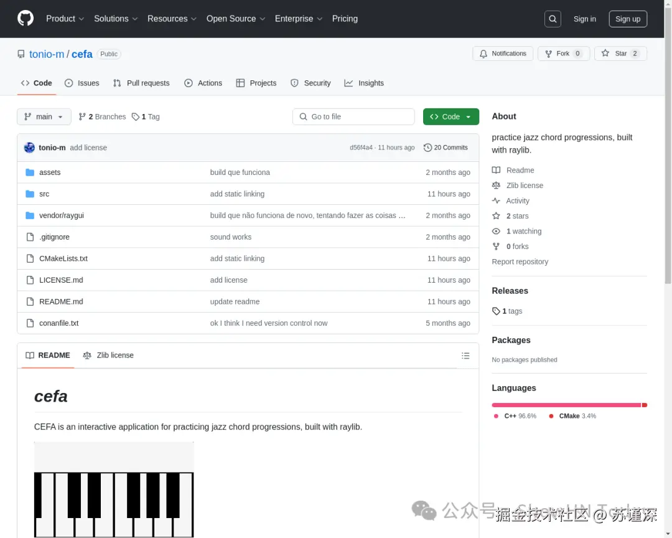Viewport: 672px width, 538px height.
Task: Open the main branch selector dropdown
Action: (x=44, y=116)
